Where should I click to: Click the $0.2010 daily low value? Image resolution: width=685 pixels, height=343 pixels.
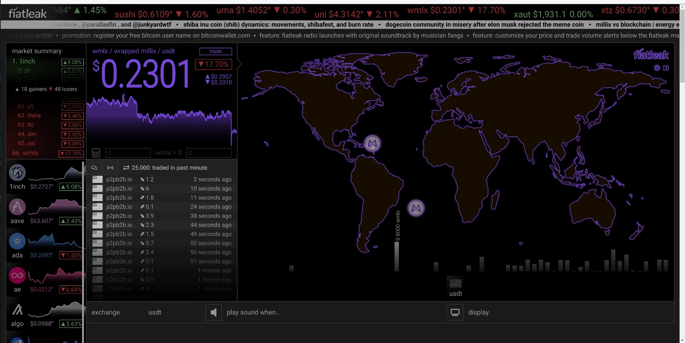[x=221, y=83]
